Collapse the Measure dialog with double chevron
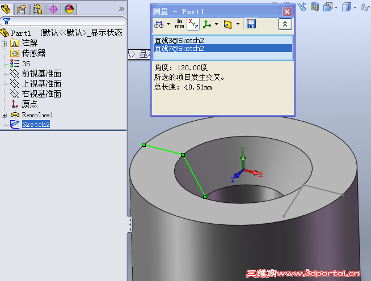Image resolution: width=371 pixels, height=281 pixels. coord(285,24)
